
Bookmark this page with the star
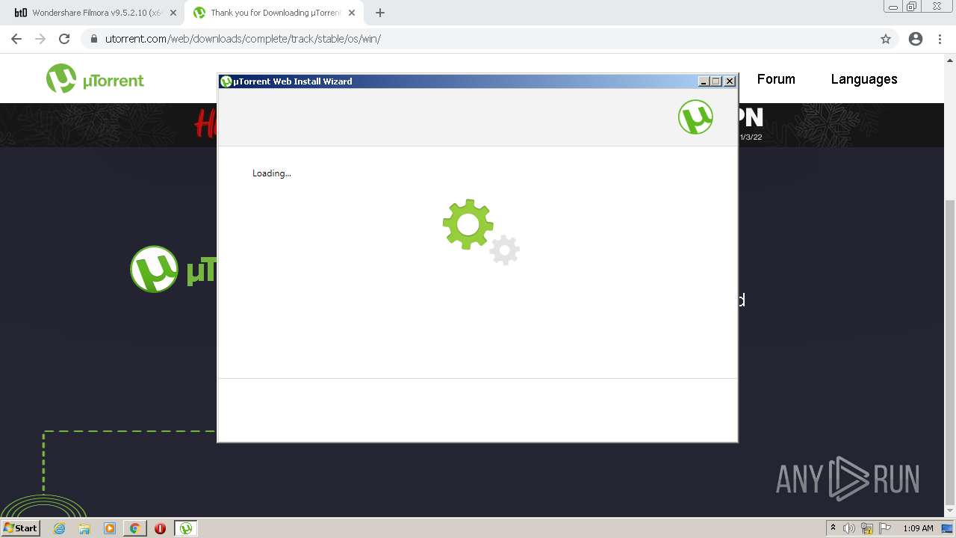[886, 39]
